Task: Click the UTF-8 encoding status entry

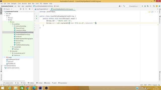Action: pos(149,85)
